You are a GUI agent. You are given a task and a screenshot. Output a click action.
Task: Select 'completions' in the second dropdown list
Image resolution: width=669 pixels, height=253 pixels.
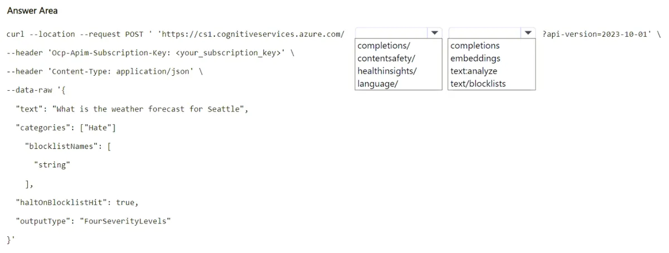(475, 46)
